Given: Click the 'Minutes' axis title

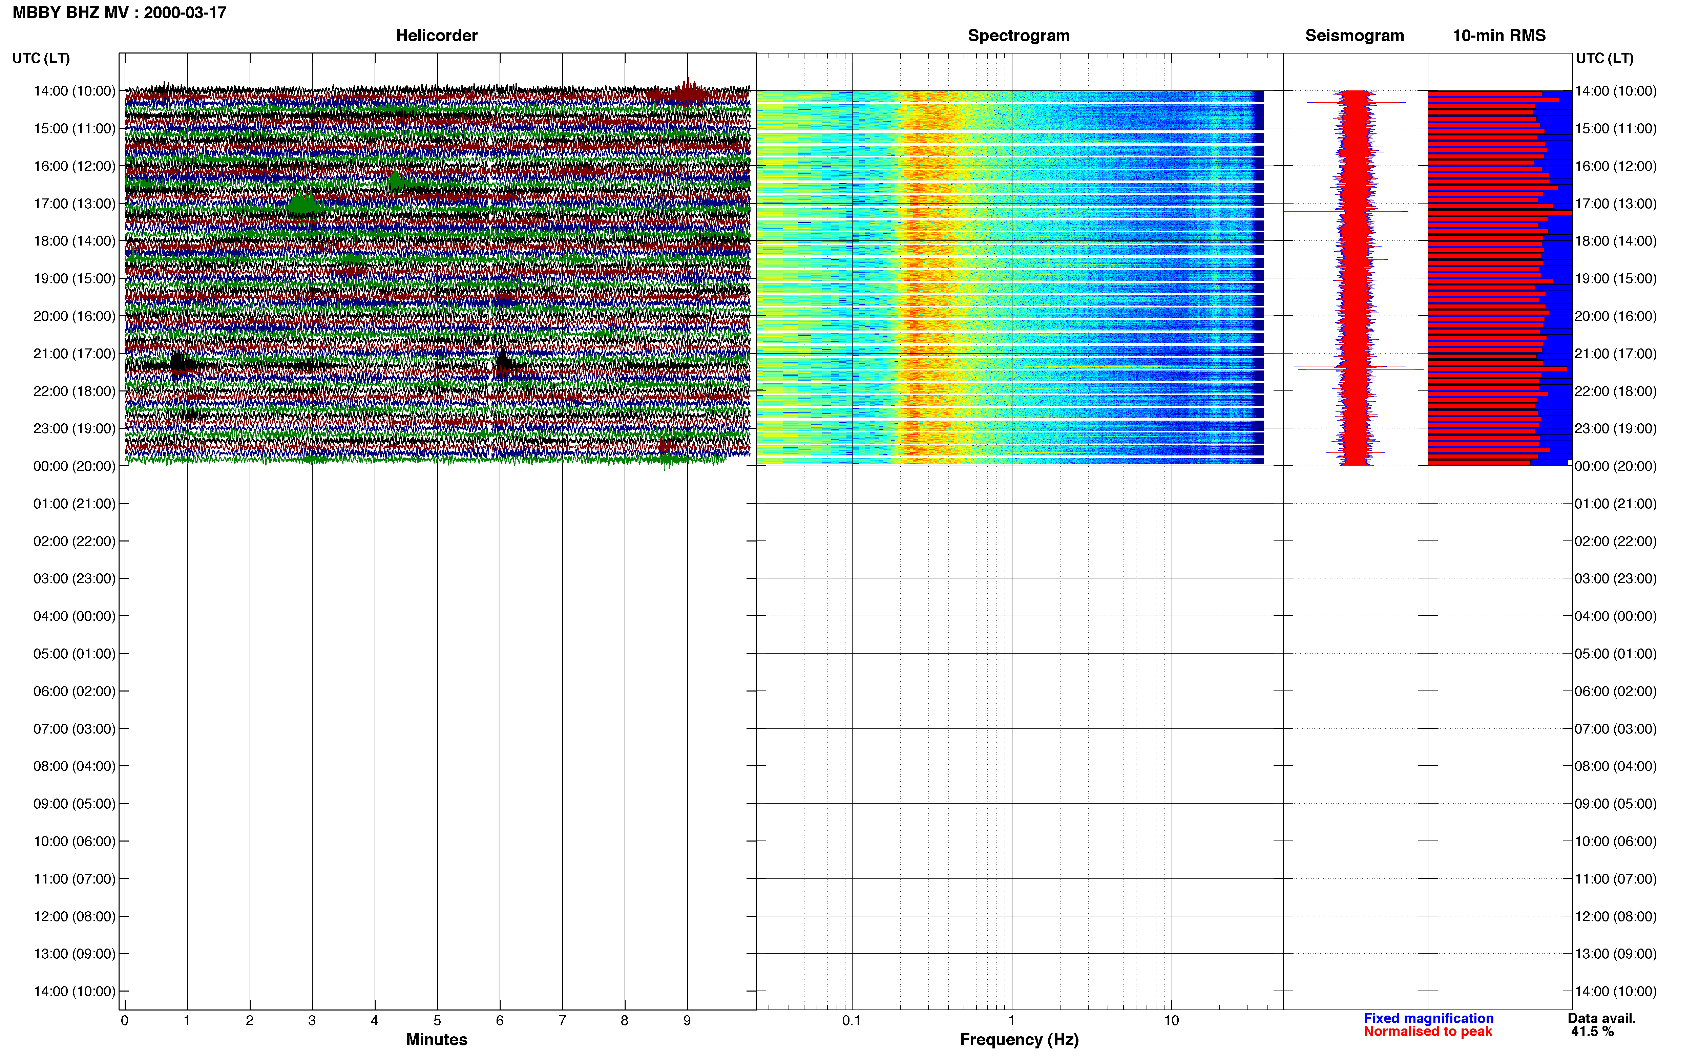Looking at the screenshot, I should [437, 1039].
